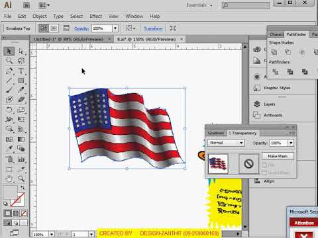Open the Window menu
The height and width of the screenshot is (238, 318).
134,16
